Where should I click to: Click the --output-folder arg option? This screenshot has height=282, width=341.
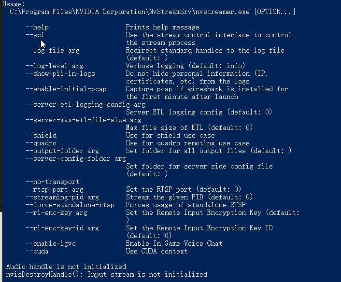click(x=62, y=151)
